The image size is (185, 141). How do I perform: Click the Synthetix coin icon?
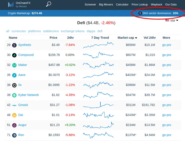(14, 45)
